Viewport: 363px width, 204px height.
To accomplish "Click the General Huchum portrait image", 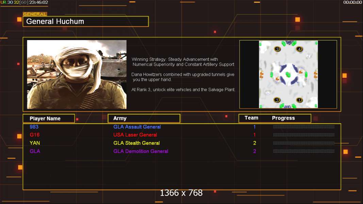I will 77,74.
